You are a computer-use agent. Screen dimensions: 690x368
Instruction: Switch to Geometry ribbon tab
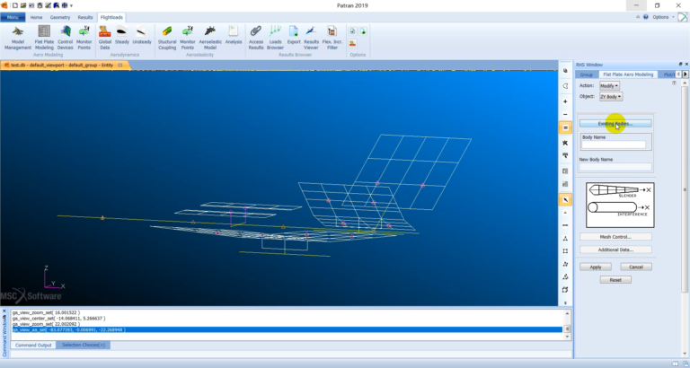60,18
